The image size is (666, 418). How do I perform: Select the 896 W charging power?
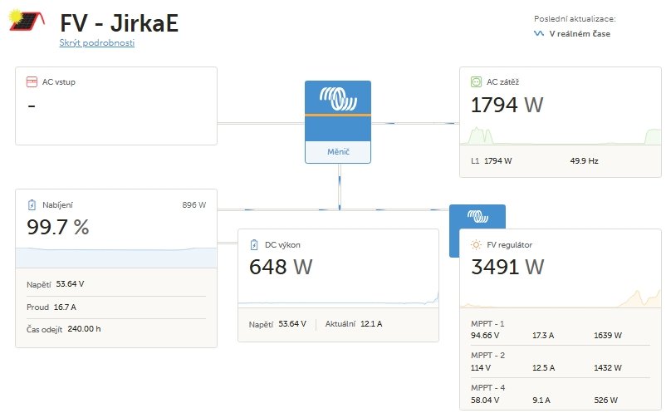coord(194,205)
